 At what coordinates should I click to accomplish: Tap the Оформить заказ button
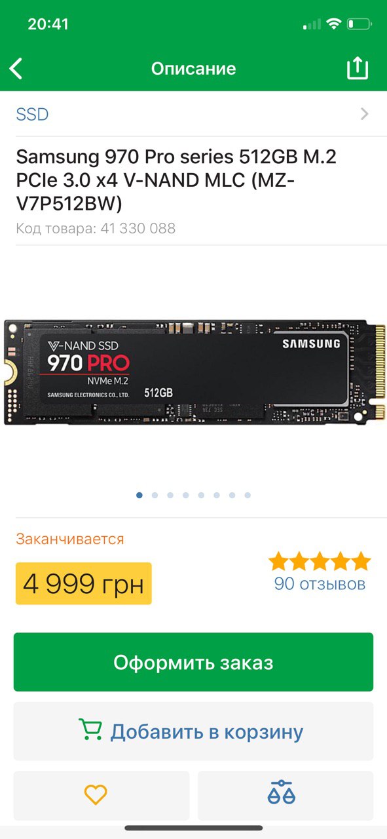[193, 662]
